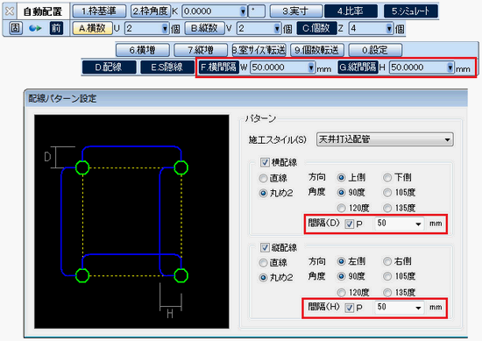Open the C.個数 Z count dropdown
This screenshot has height=341, width=482.
tap(389, 29)
